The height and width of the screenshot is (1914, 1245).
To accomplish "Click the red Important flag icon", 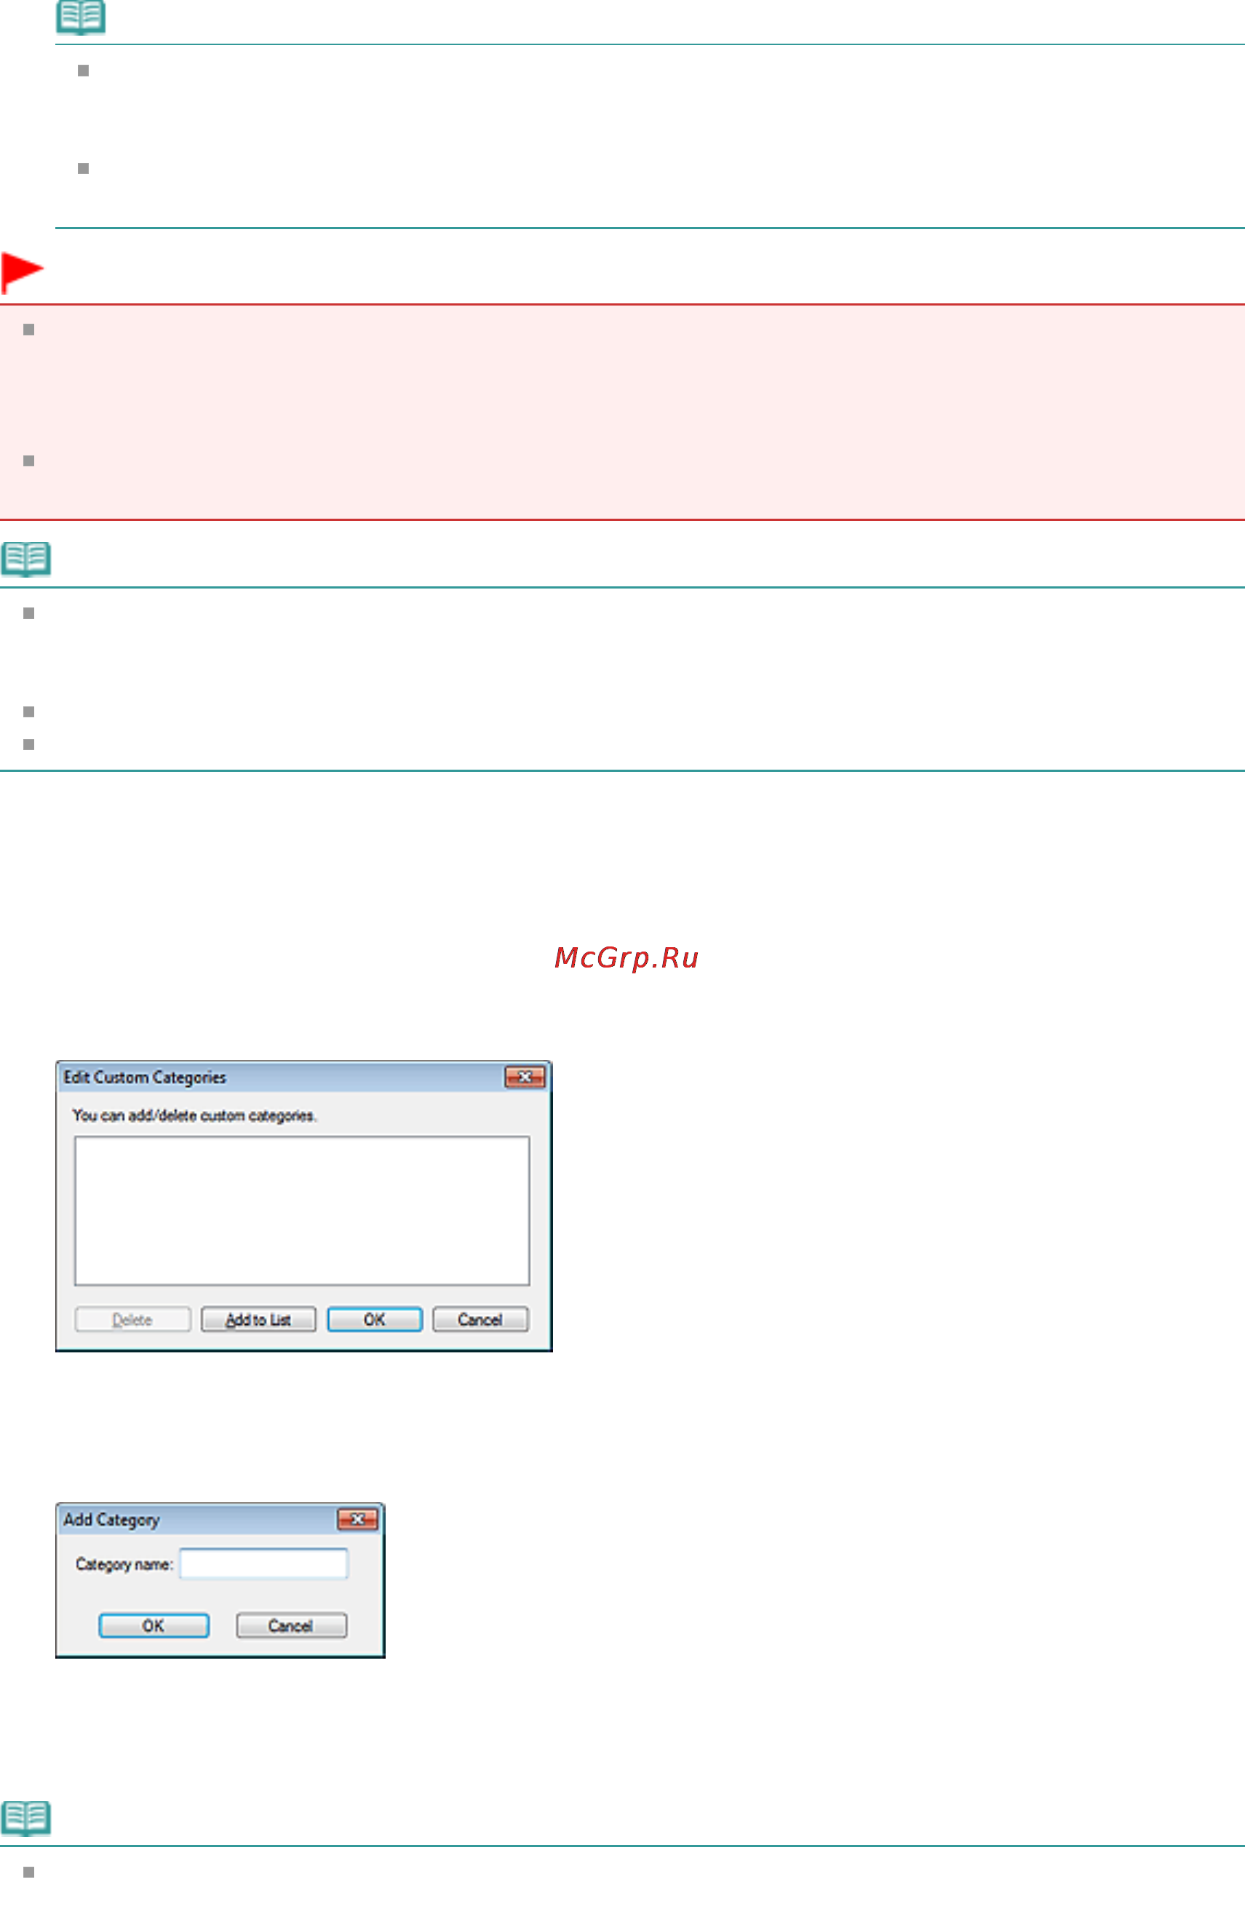I will [x=22, y=273].
